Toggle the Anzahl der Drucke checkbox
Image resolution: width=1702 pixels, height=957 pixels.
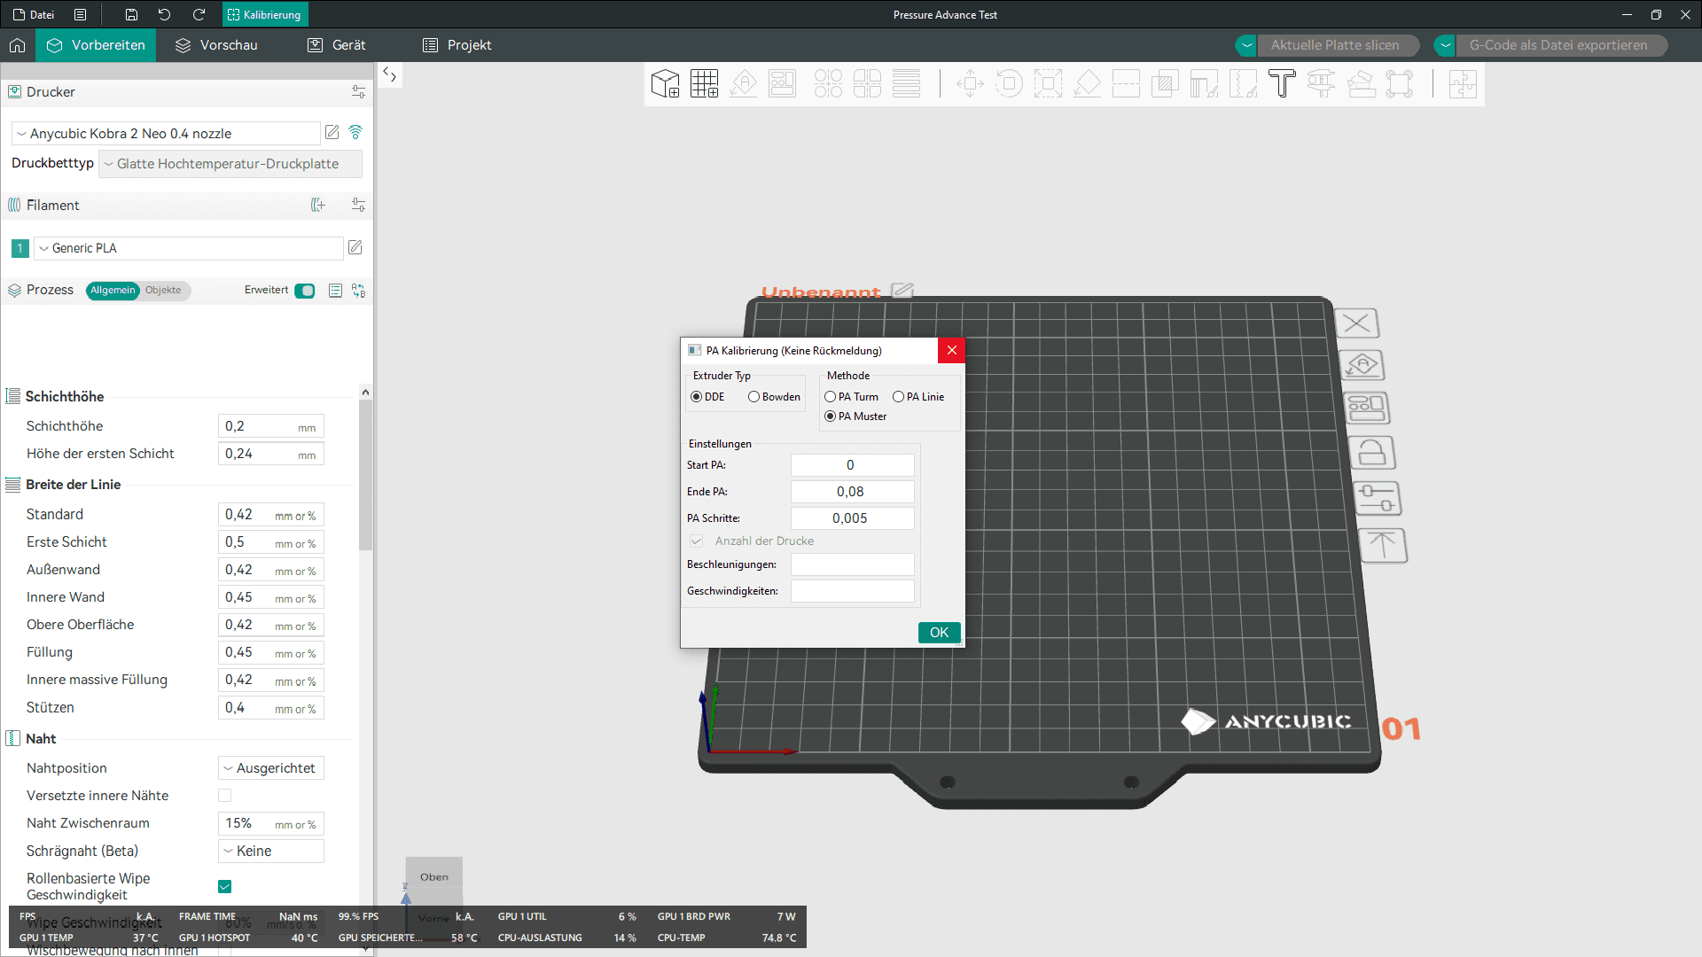(697, 541)
